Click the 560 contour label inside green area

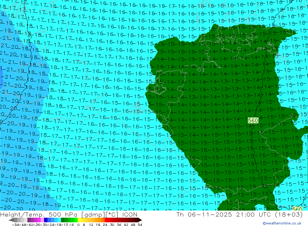(x=253, y=120)
